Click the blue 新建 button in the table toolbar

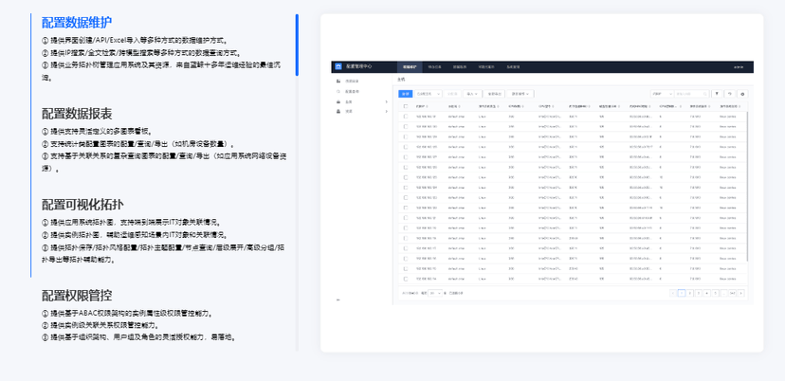coord(406,94)
